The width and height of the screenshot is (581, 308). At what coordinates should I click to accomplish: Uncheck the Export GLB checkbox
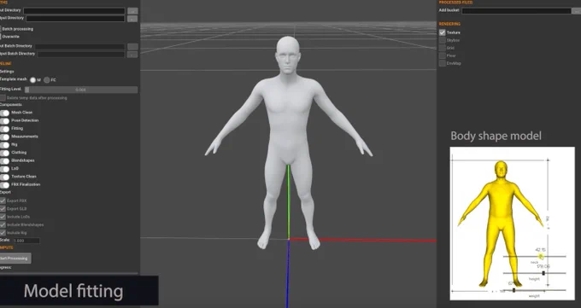[x=3, y=209]
